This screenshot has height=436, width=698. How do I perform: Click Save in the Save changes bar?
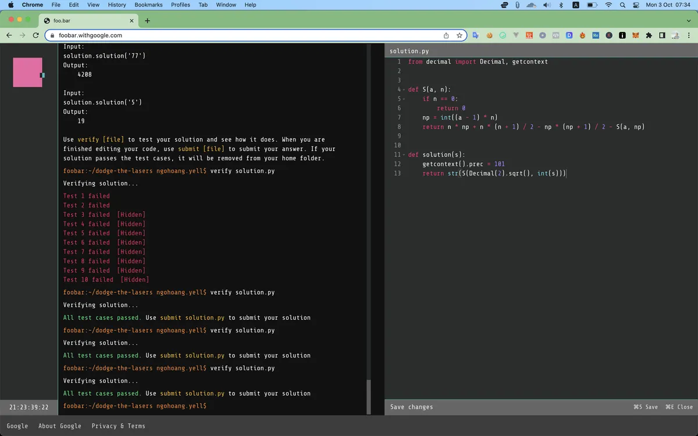(x=646, y=407)
